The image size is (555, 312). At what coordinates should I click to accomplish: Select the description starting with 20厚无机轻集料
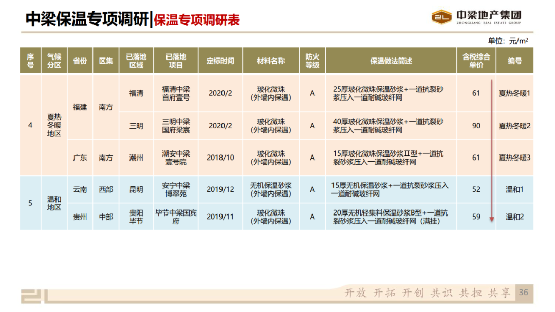391,217
